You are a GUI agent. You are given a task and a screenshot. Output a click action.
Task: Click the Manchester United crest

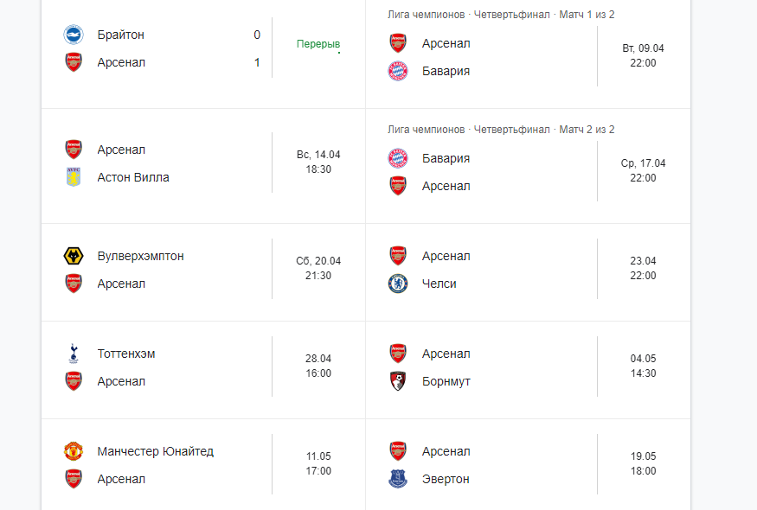[74, 451]
